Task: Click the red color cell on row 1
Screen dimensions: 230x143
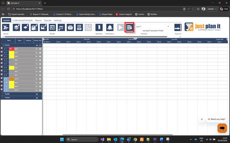Action: (11, 49)
